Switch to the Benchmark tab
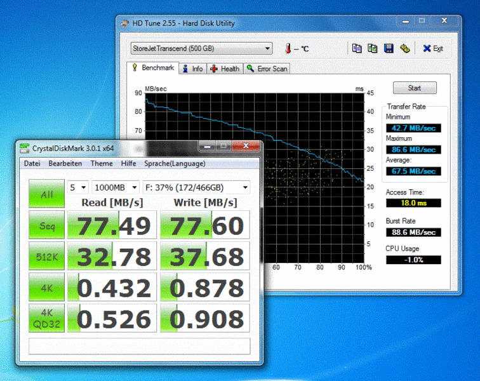Viewport: 480px width, 381px height. tap(153, 68)
